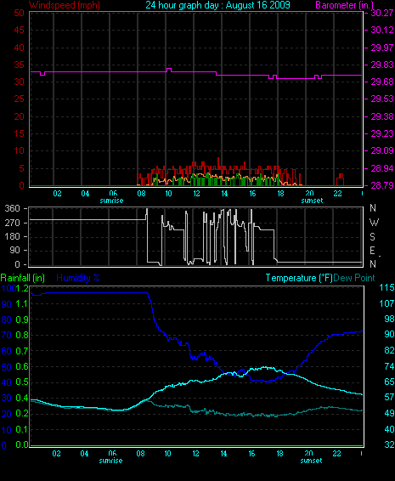Click the 115 temperature scale value
This screenshot has width=395, height=481.
click(387, 288)
